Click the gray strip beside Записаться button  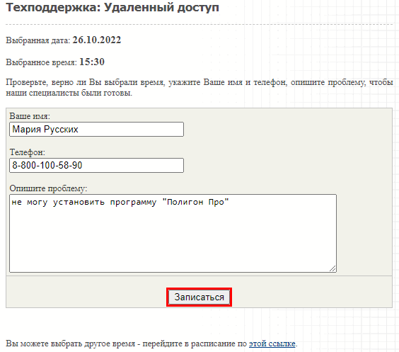[86, 292]
